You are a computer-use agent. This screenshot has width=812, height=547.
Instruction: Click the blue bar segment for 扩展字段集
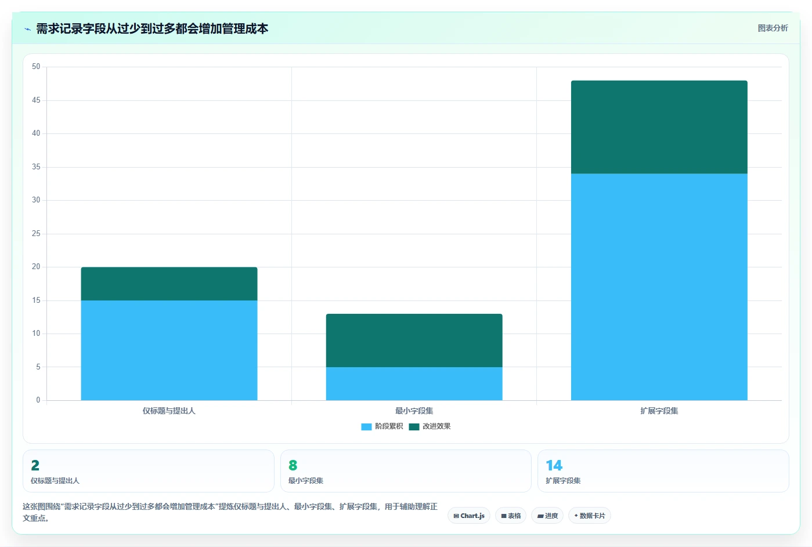pos(659,287)
